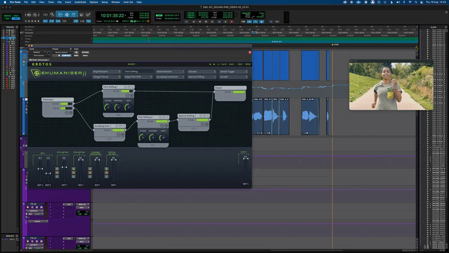Open the WHEEZY track selector dropdown
Image resolution: width=449 pixels, height=253 pixels.
37,53
